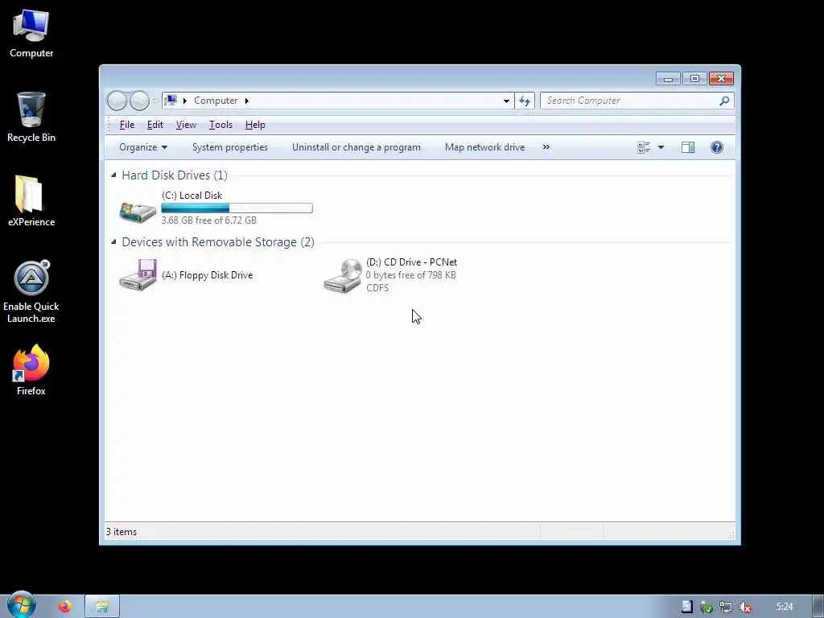Screen dimensions: 824x618
Task: Collapse the Hard Disk Drives group
Action: (113, 175)
